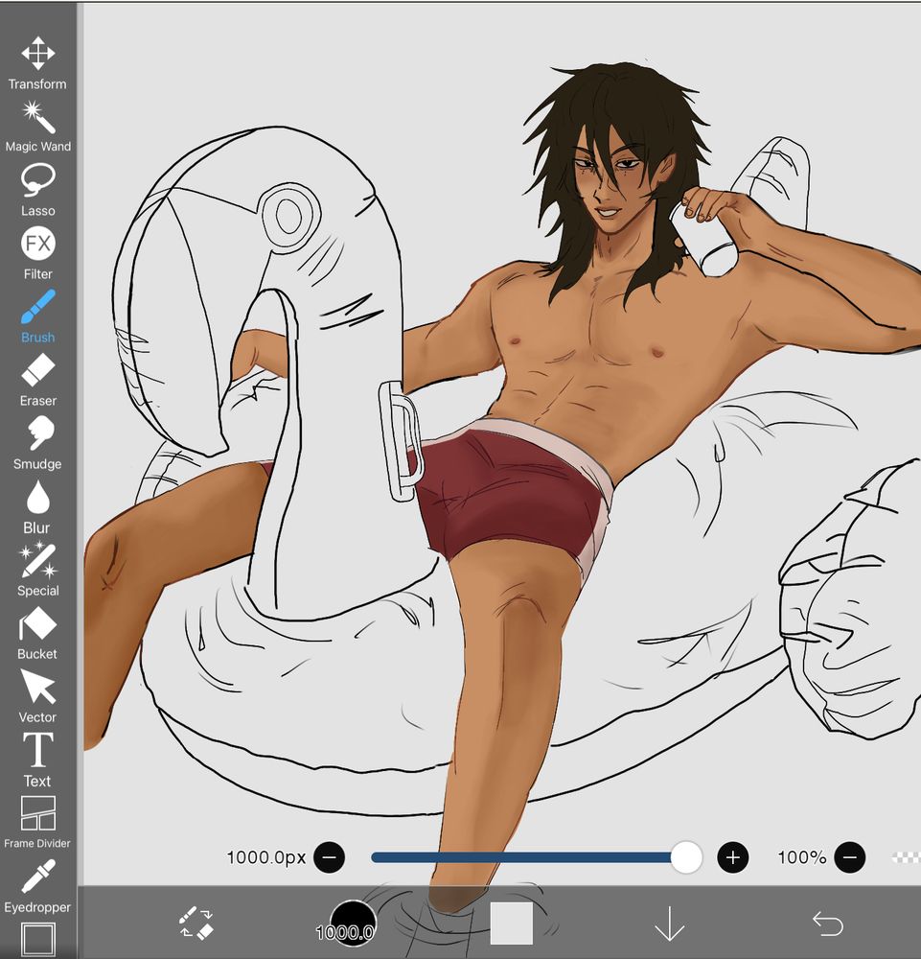The width and height of the screenshot is (921, 959).
Task: Select the Special pen tool
Action: click(x=38, y=570)
